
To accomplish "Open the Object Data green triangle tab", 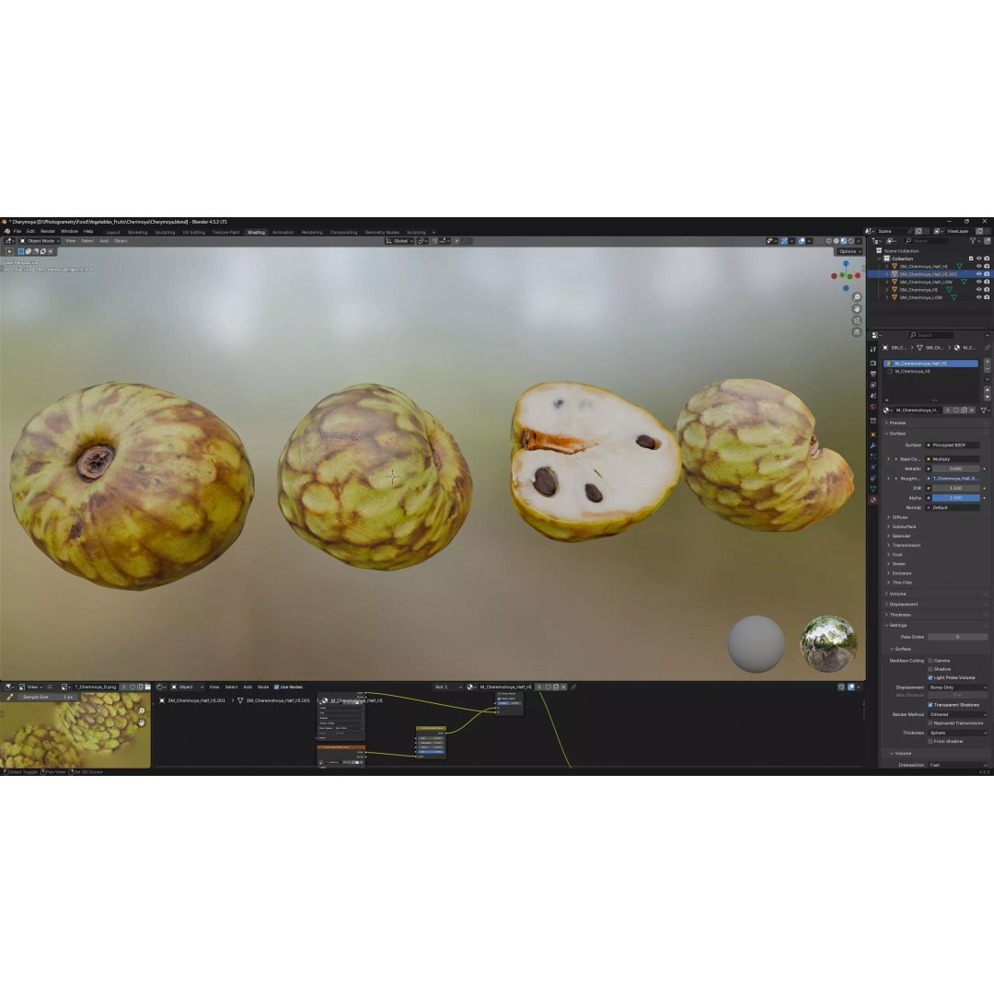I will 873,489.
